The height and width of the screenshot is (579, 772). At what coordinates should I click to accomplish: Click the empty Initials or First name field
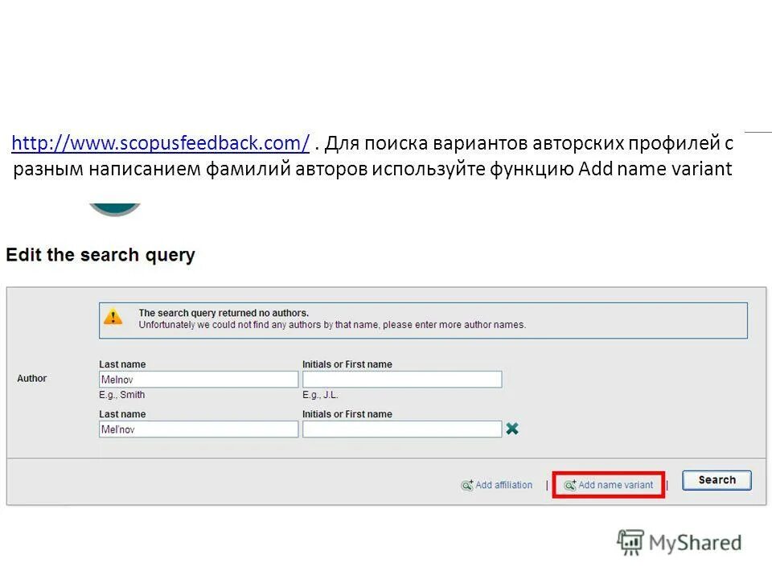(x=403, y=379)
